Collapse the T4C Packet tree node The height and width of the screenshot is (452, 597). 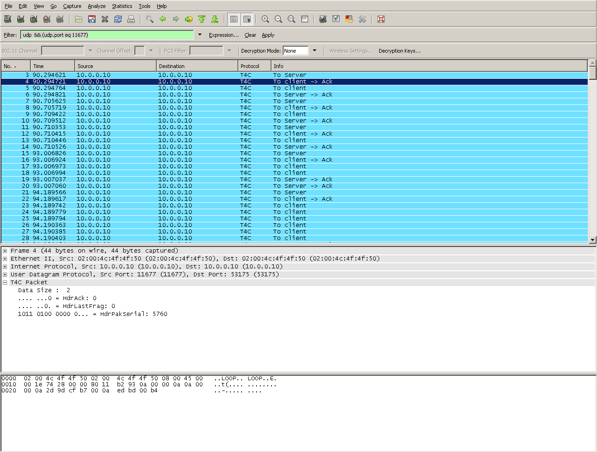(x=5, y=282)
